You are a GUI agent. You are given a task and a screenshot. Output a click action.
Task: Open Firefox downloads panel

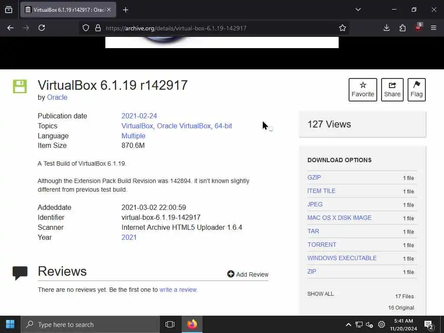point(386,28)
